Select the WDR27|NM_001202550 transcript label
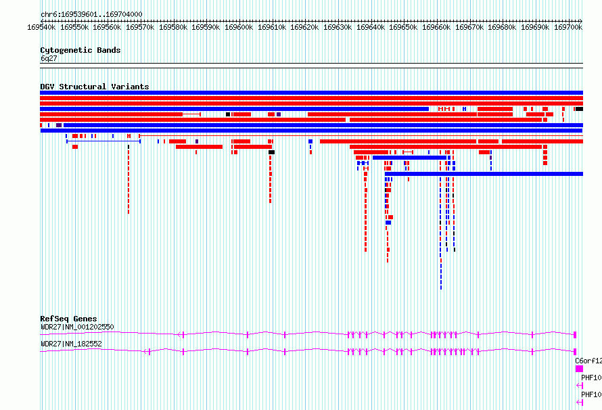 click(77, 327)
